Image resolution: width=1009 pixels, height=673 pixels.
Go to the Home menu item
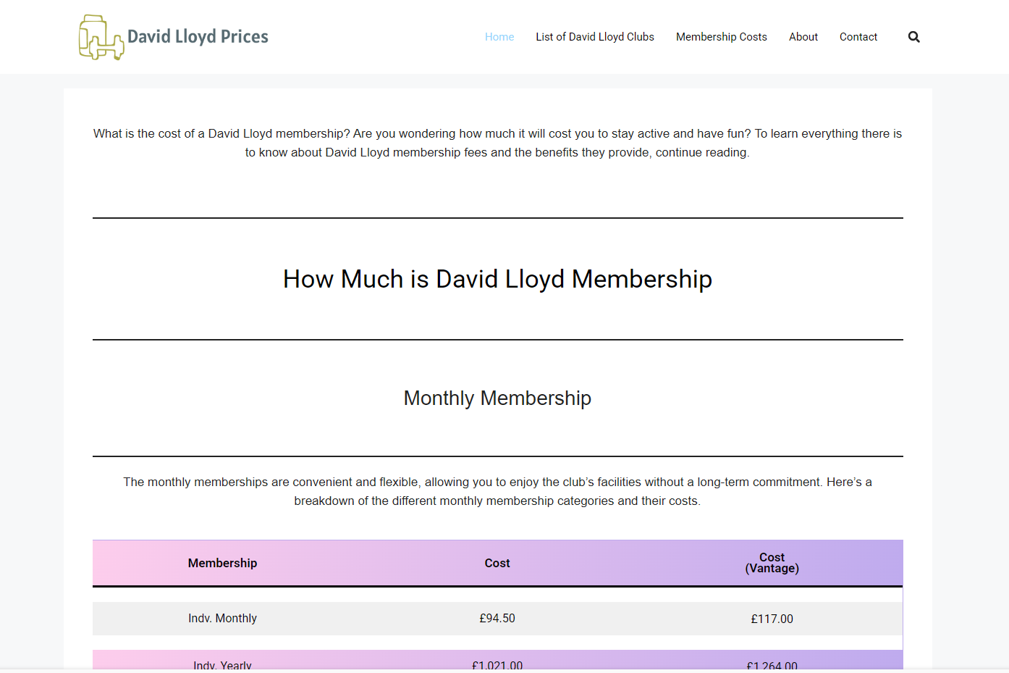[x=499, y=37]
